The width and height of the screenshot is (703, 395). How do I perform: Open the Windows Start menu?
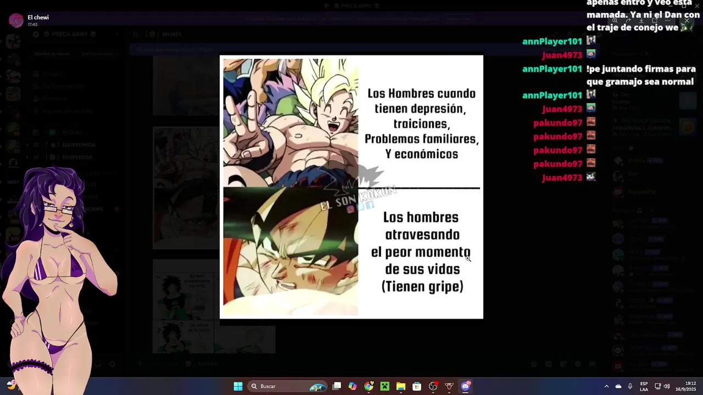[238, 386]
